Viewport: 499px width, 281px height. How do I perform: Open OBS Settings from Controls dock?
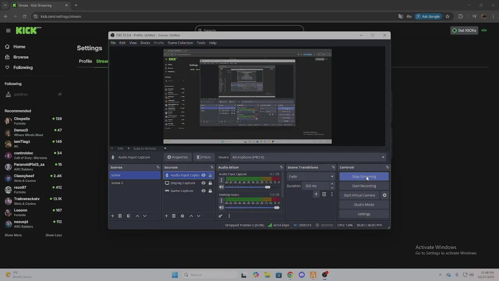(x=364, y=214)
